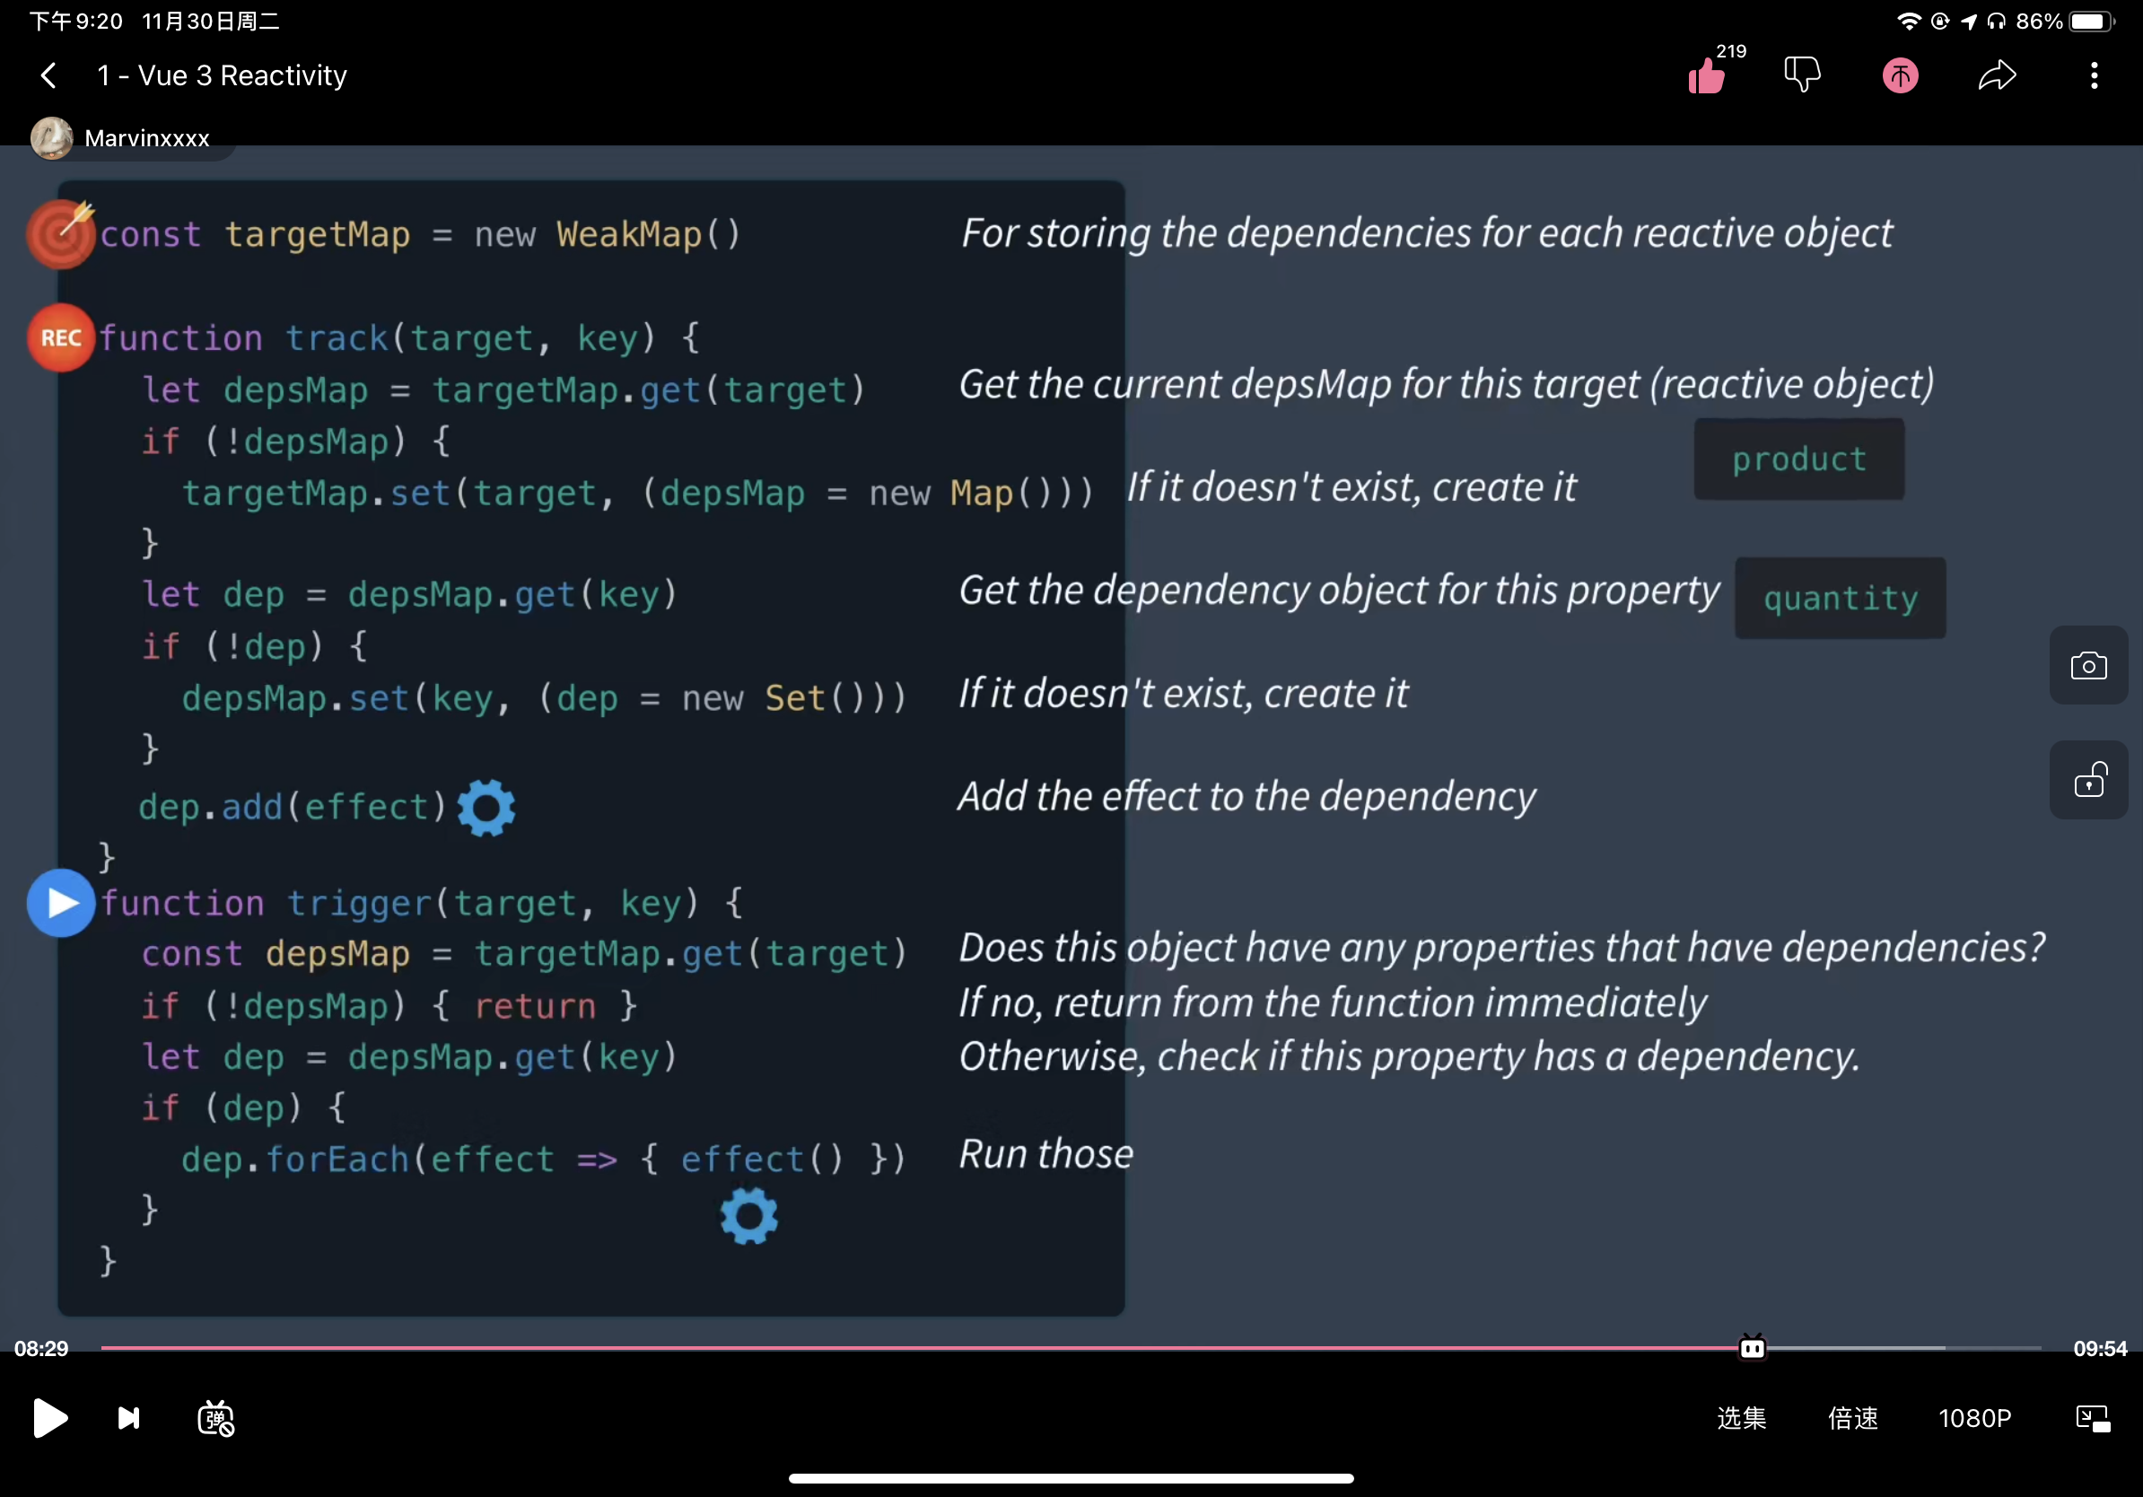
Task: Tap the thumbs-up like button
Action: pyautogui.click(x=1706, y=76)
